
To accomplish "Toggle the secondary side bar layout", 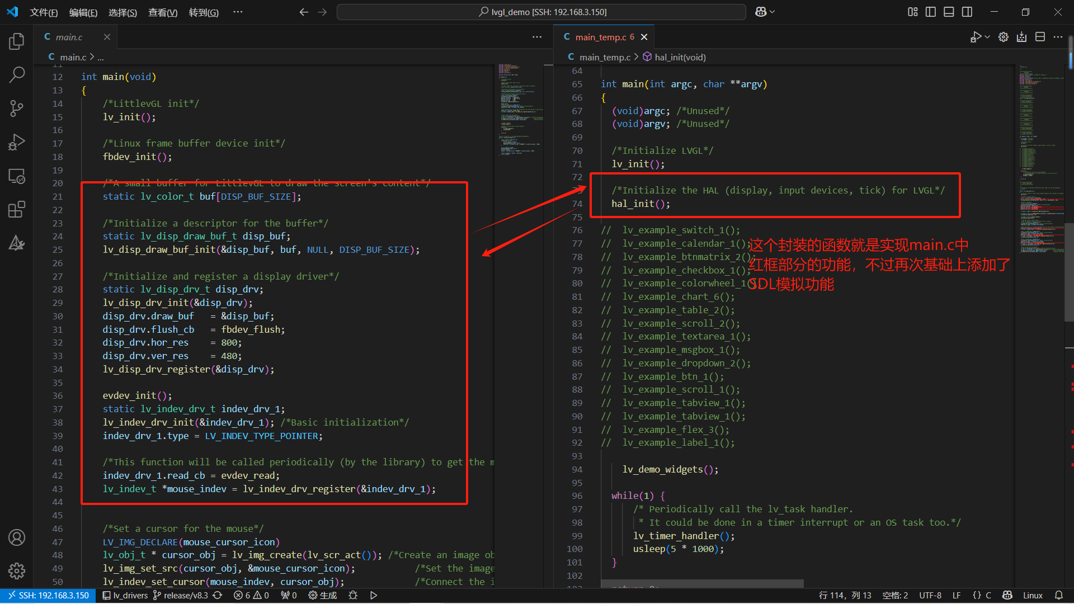I will click(967, 12).
